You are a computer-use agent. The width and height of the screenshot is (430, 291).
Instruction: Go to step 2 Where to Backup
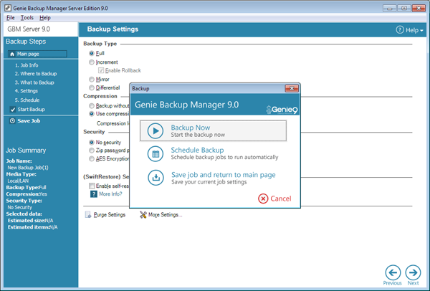coord(36,74)
